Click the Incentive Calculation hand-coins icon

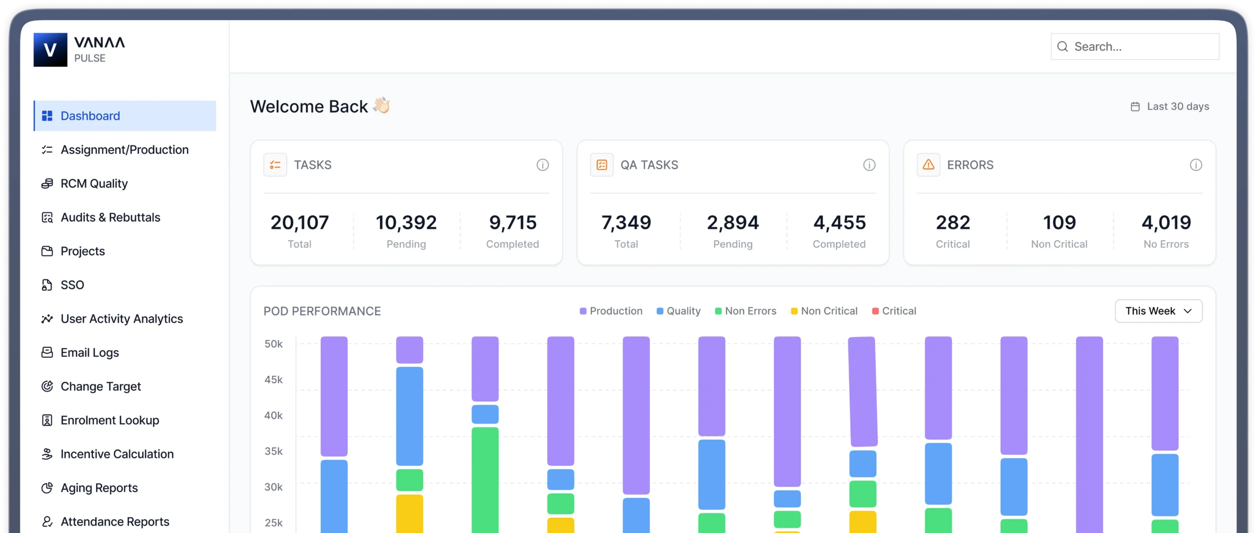47,454
